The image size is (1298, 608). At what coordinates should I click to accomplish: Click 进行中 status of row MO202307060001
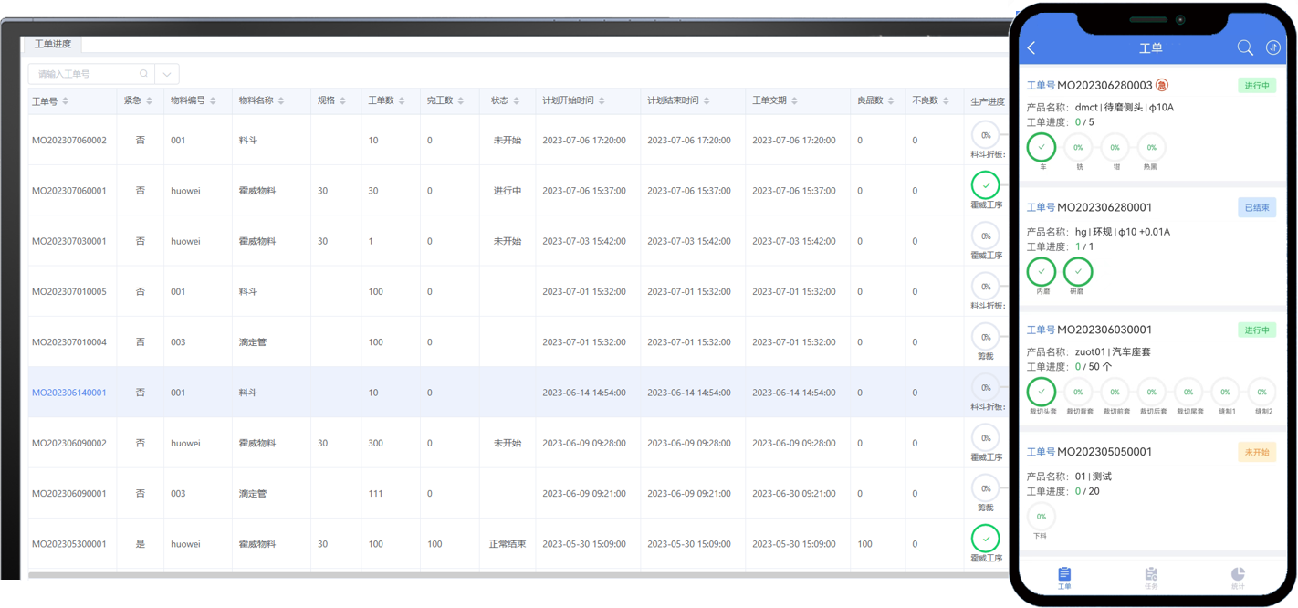[508, 191]
